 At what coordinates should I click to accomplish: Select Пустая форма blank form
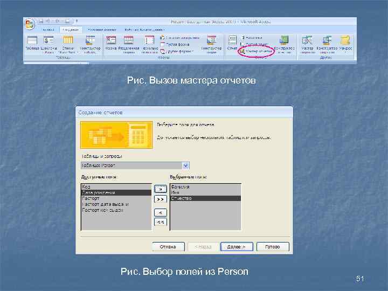[175, 45]
